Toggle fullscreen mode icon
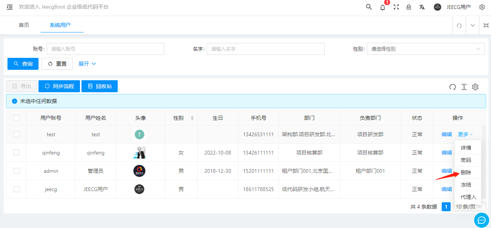 click(x=396, y=7)
